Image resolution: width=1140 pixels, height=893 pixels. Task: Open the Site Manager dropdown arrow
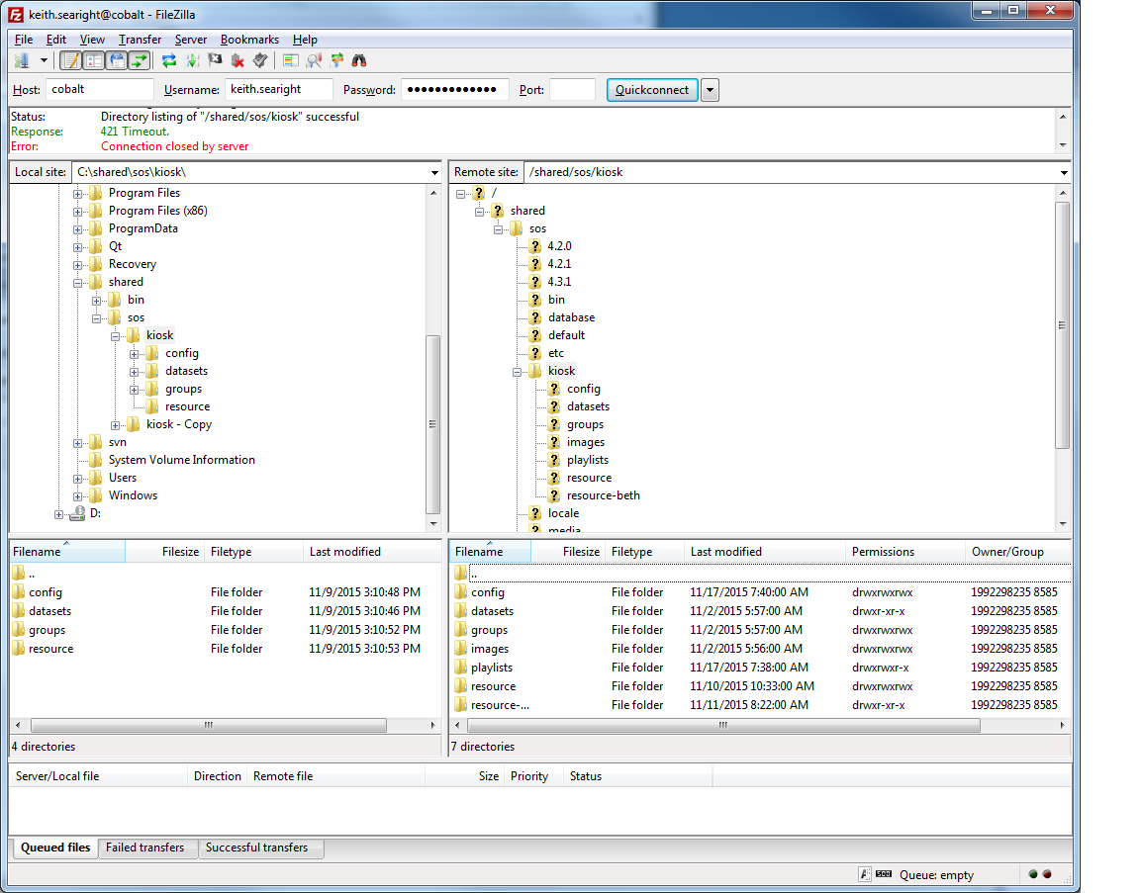(x=44, y=61)
